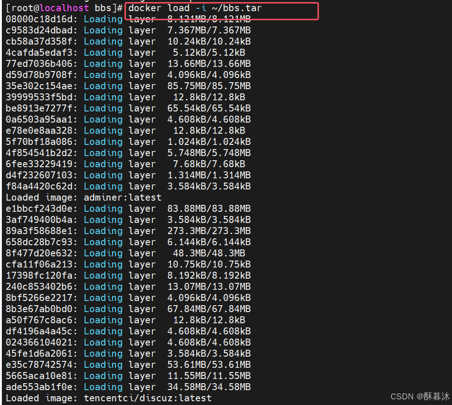Image resolution: width=452 pixels, height=405 pixels.
Task: Click the size 273.3MB/273.3MB
Action: [209, 231]
